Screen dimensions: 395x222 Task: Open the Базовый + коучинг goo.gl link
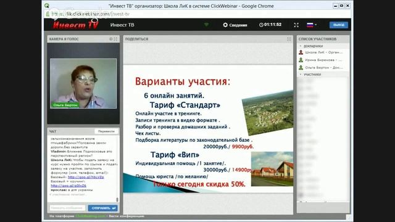pos(69,186)
